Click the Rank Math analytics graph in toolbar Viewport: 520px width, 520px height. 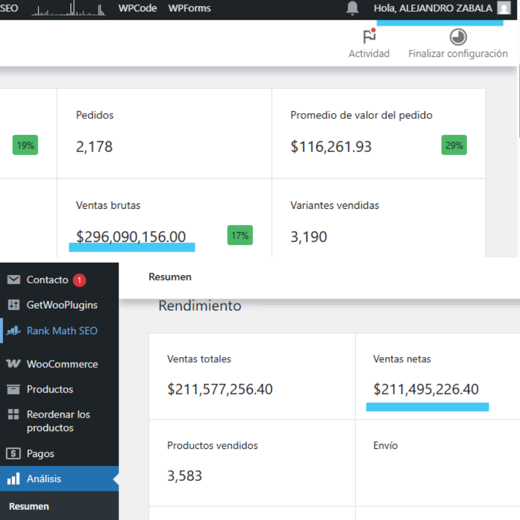point(68,9)
